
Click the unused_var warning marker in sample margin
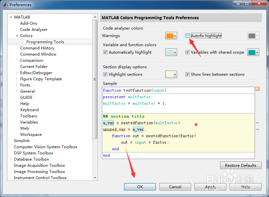257,129
